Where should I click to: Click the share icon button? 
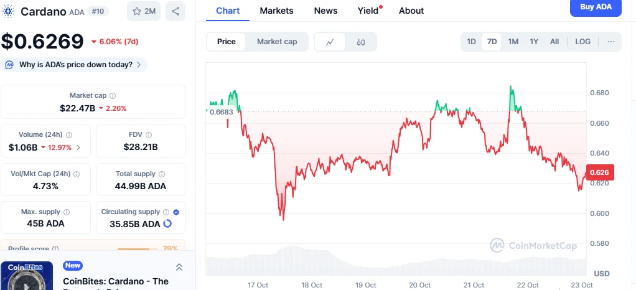point(175,11)
